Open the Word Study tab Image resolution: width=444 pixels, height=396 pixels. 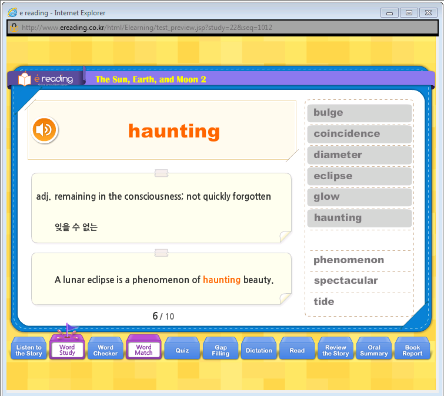click(x=67, y=348)
